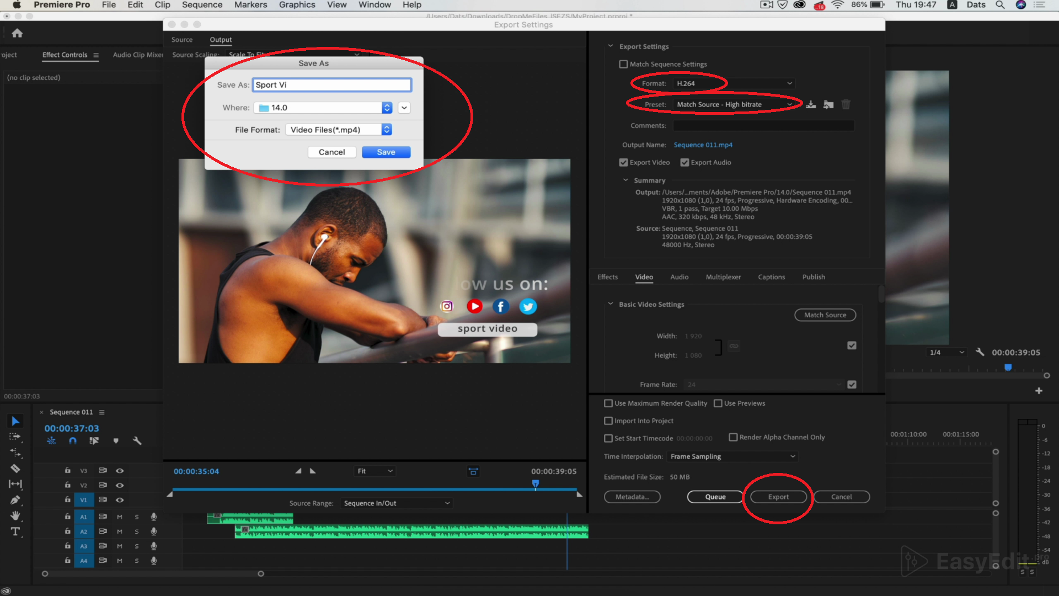Expand the File Format Video Files dropdown
Screen dimensions: 1059x596
386,130
